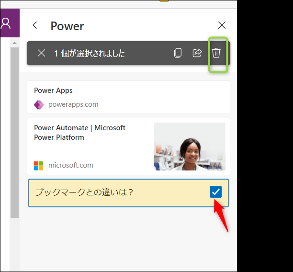Copy the selected item with the copy icon
This screenshot has height=272, width=293.
(x=178, y=53)
